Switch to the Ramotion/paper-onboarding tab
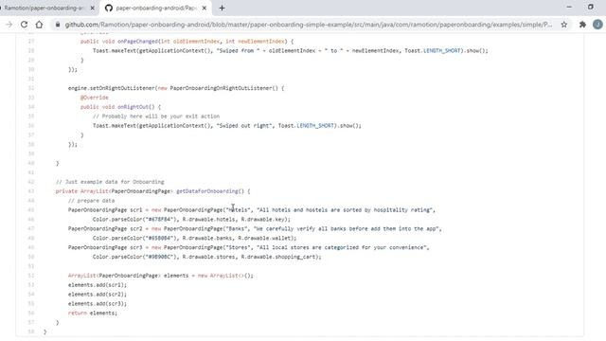606x341 pixels. tap(45, 8)
